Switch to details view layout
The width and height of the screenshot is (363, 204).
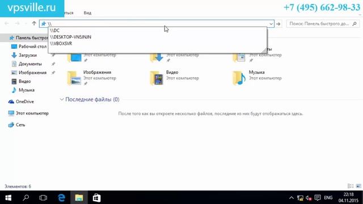351,186
